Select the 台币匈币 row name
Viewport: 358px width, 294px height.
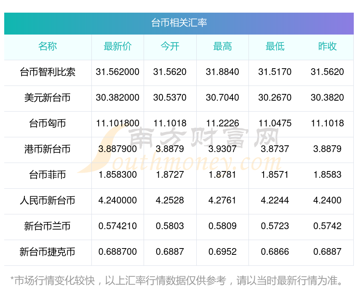[48, 123]
